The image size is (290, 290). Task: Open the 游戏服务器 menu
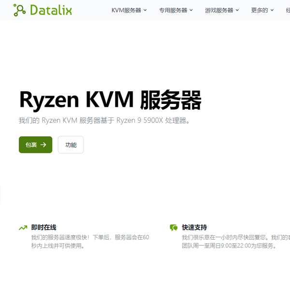coord(222,10)
